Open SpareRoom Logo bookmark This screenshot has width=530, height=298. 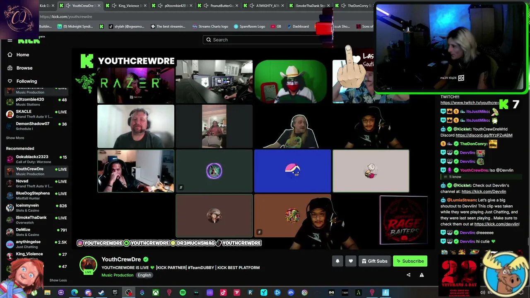249,26
